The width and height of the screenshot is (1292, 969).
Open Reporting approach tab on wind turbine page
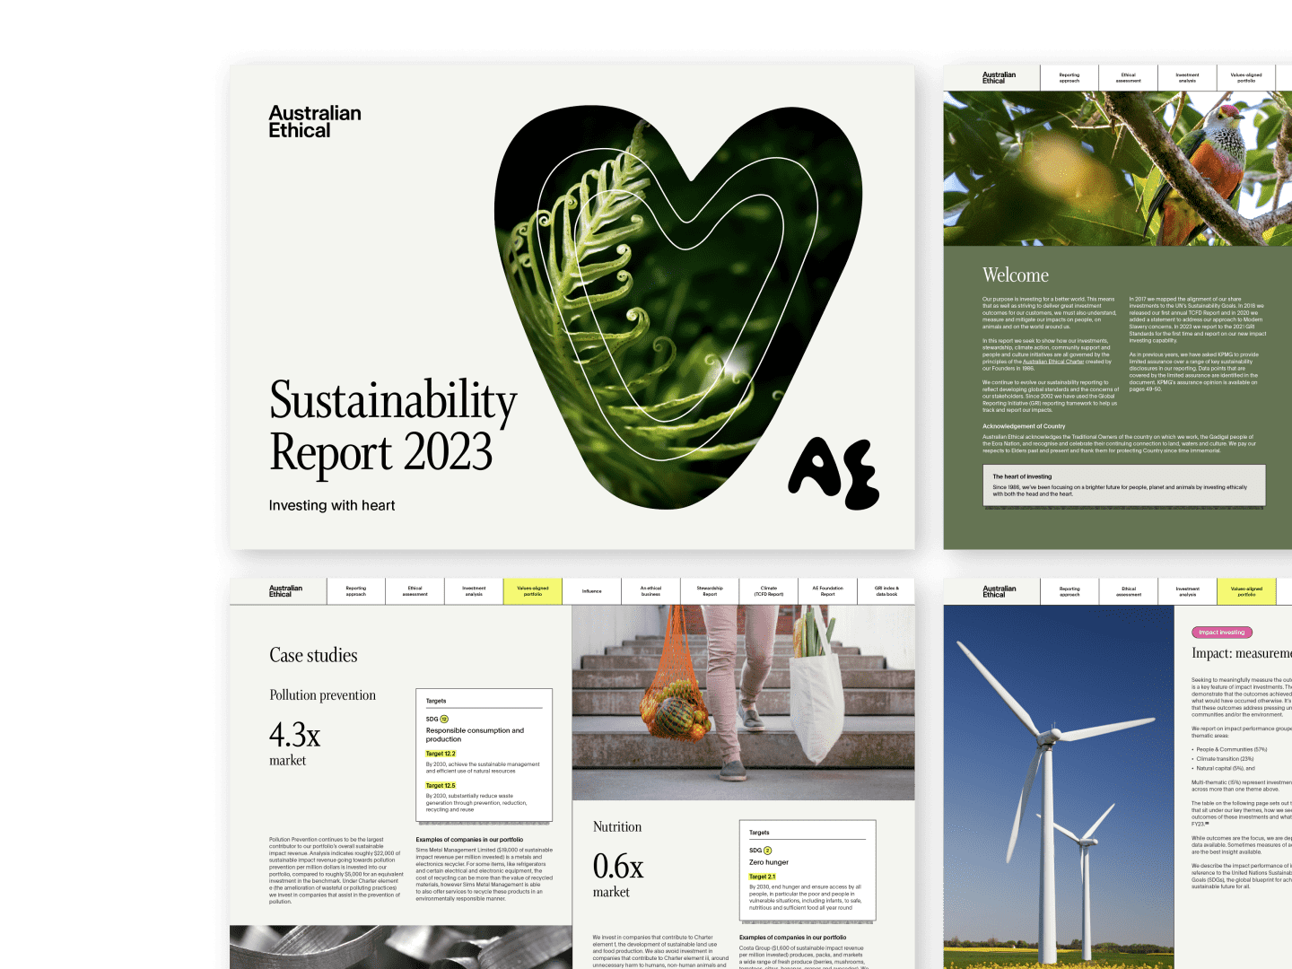click(1069, 592)
